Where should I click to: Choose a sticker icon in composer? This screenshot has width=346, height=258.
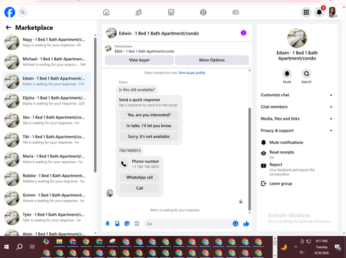(127, 223)
